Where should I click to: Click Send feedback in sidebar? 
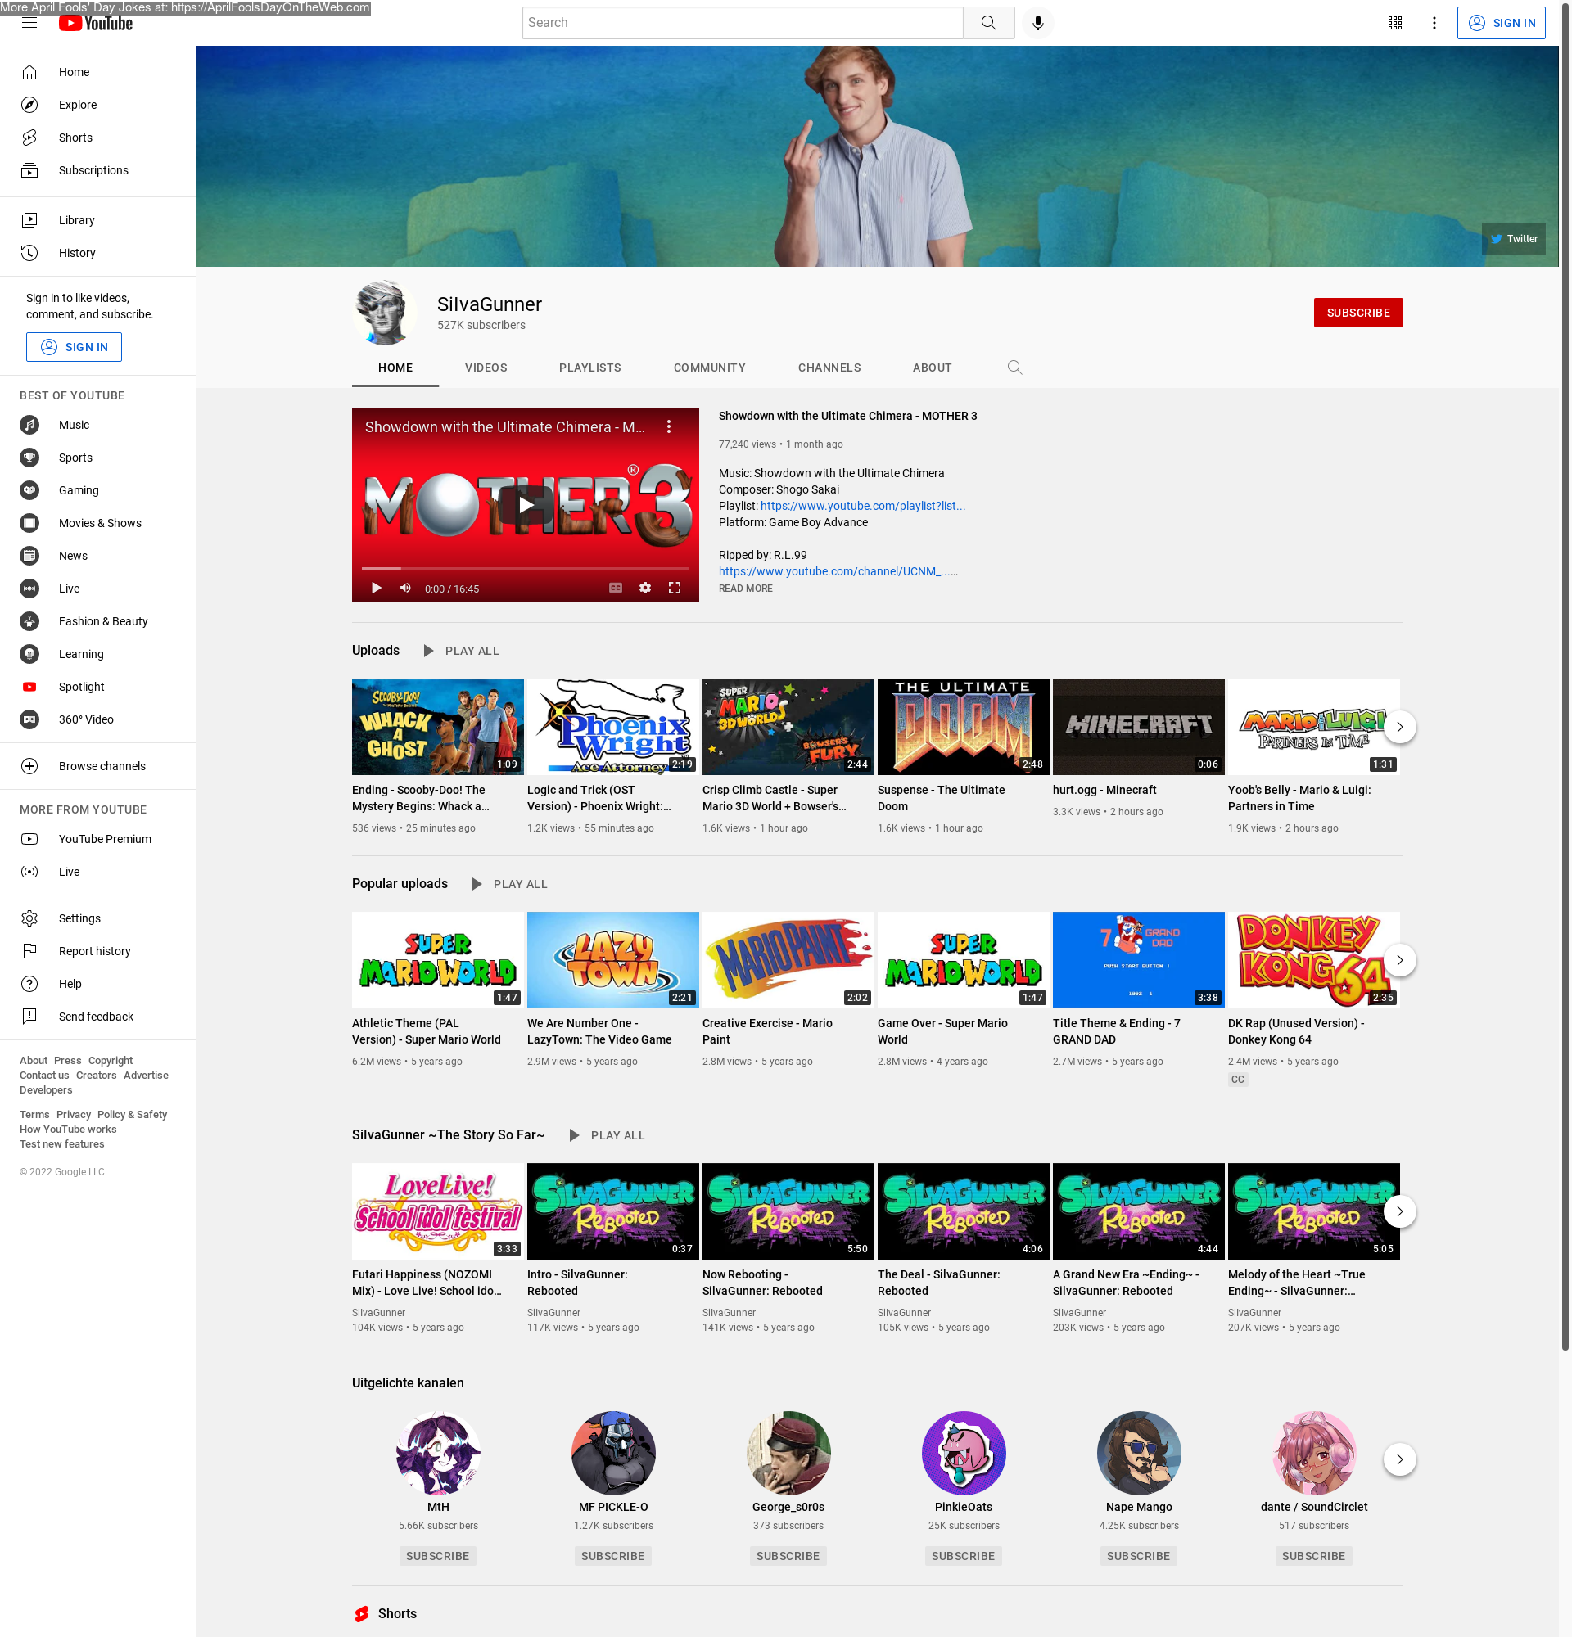coord(97,1017)
